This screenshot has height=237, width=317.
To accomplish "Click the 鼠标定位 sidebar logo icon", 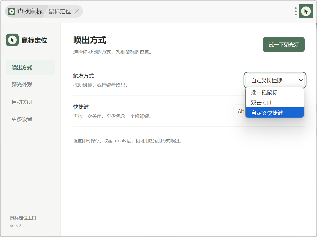I will 12,40.
